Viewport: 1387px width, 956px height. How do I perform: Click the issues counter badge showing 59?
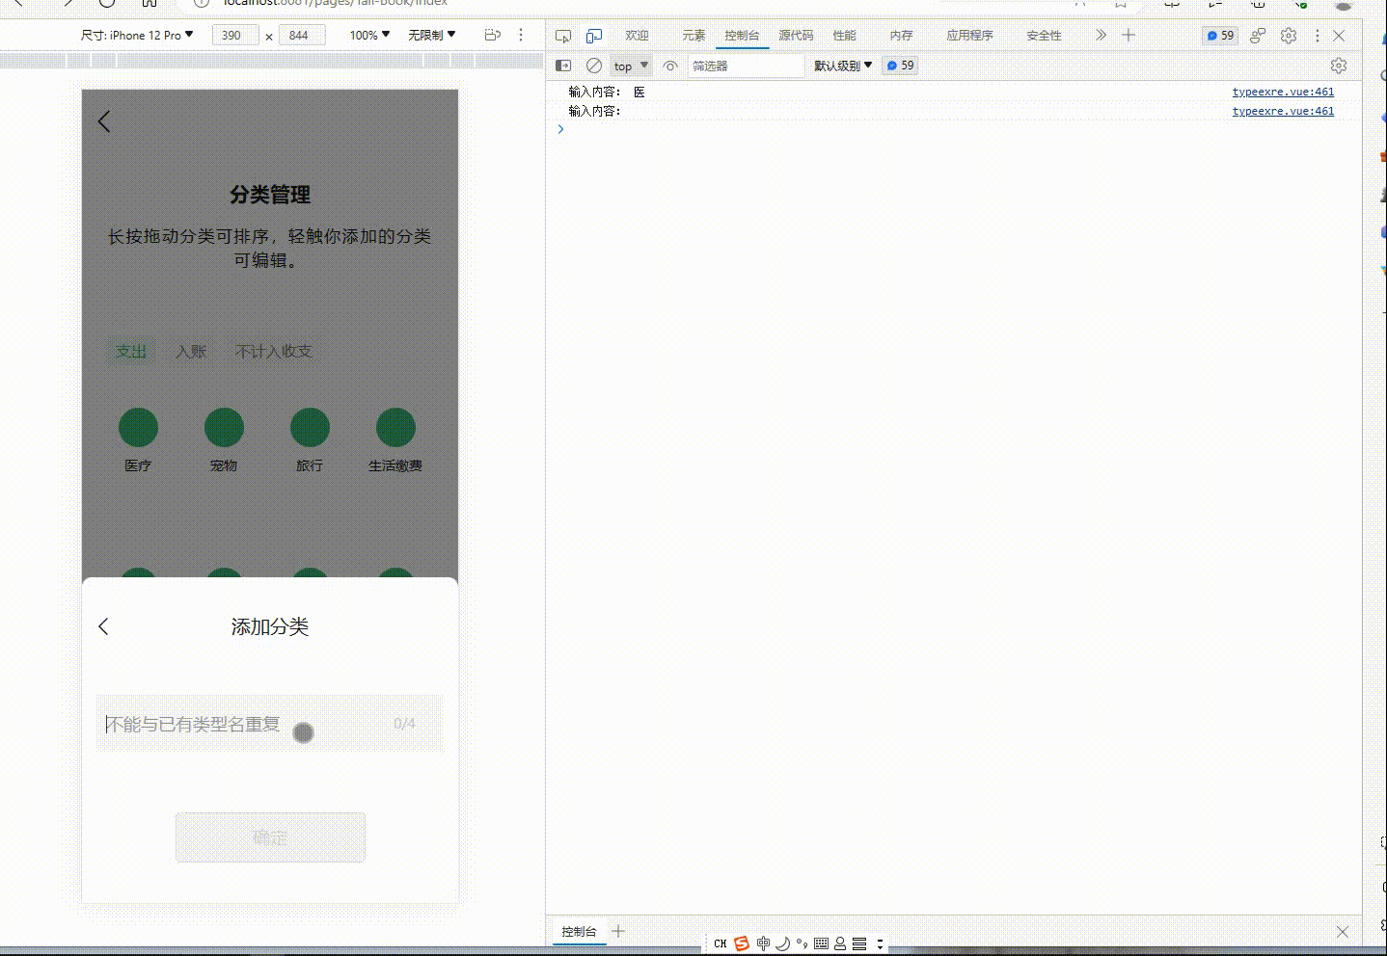point(1219,35)
